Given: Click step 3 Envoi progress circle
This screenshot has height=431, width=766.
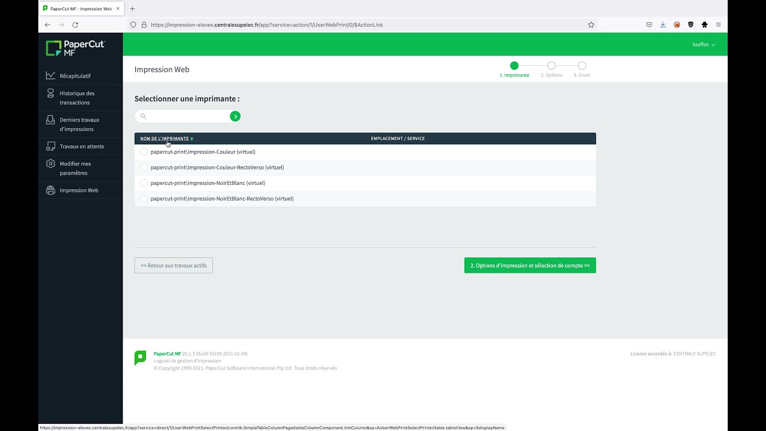Looking at the screenshot, I should tap(582, 66).
